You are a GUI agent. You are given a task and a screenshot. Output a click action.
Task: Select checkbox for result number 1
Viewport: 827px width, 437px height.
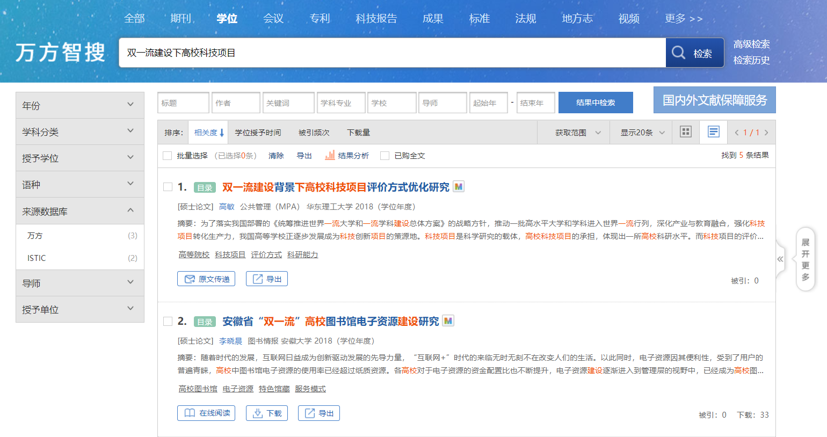click(168, 187)
